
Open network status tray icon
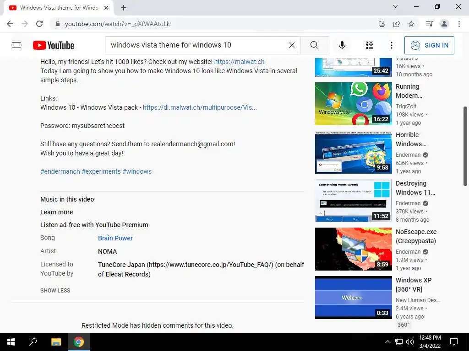pyautogui.click(x=399, y=342)
